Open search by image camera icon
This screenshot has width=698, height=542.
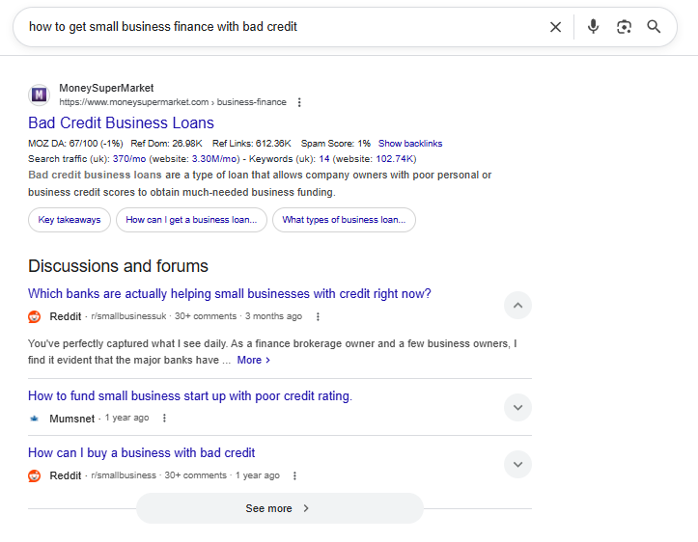click(x=624, y=27)
